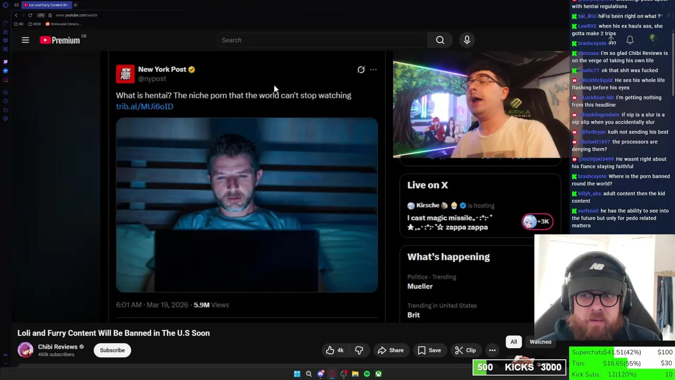Screen dimensions: 675x380
Task: Open history clock in browser sidebar
Action: [5, 100]
